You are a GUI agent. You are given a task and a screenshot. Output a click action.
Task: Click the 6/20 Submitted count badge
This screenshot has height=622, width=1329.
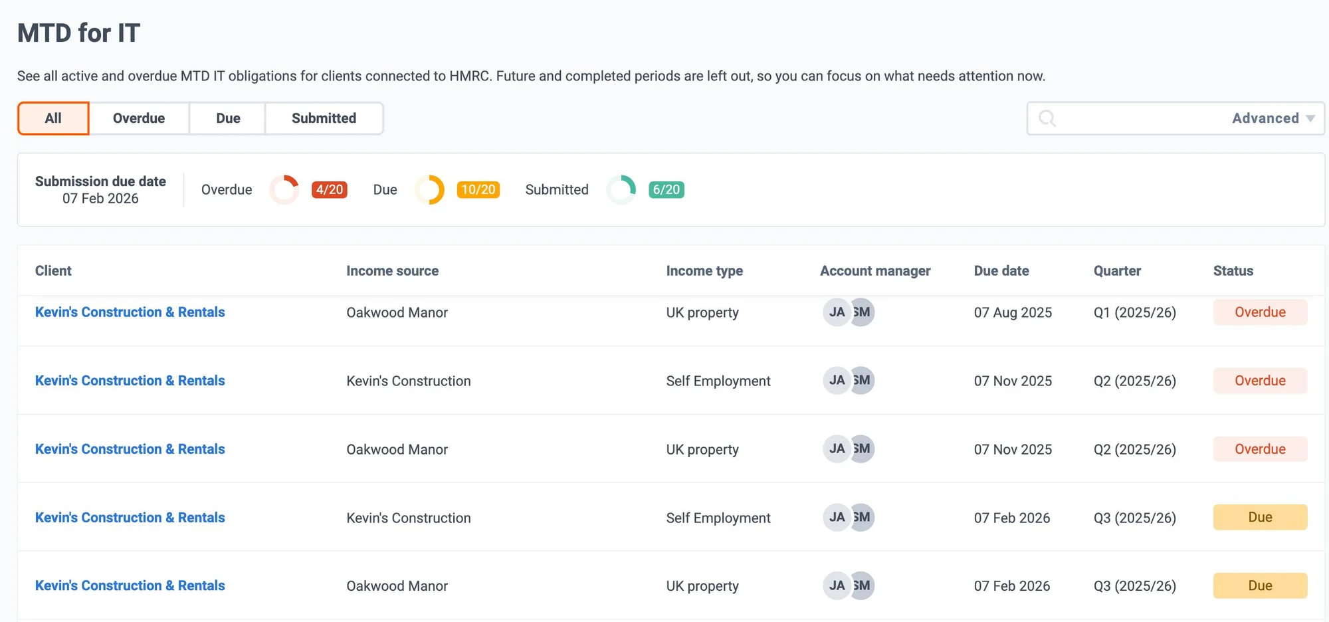666,189
